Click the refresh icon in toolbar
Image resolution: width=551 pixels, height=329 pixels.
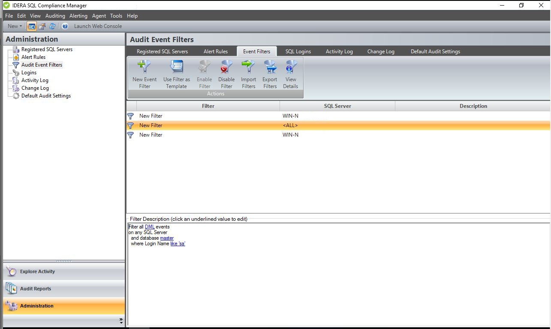52,26
